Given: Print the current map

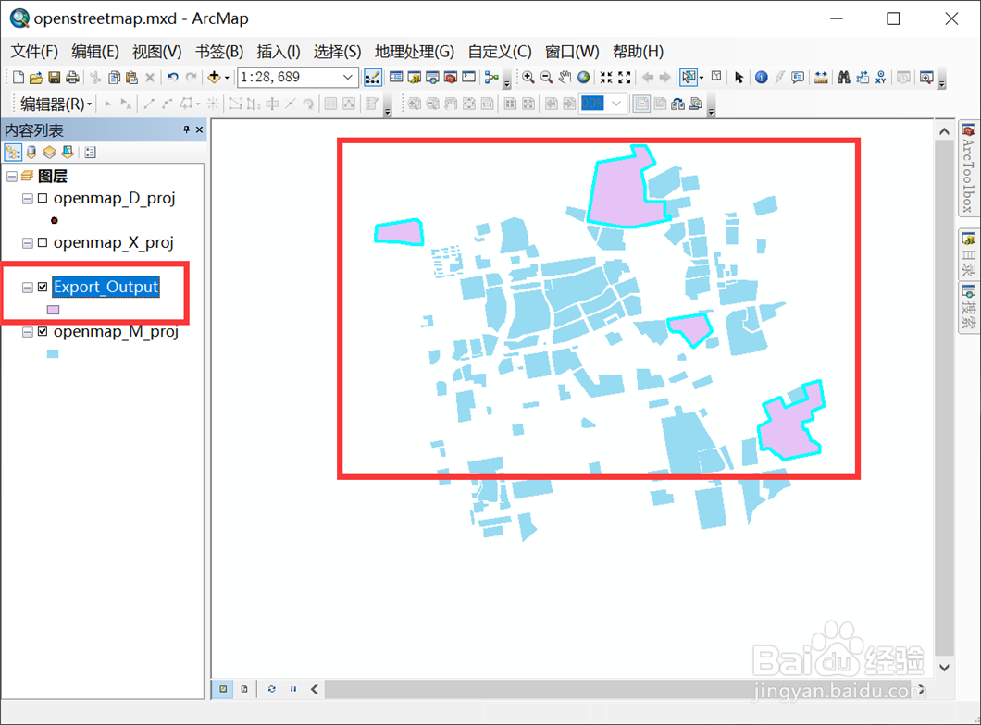Looking at the screenshot, I should pyautogui.click(x=72, y=78).
